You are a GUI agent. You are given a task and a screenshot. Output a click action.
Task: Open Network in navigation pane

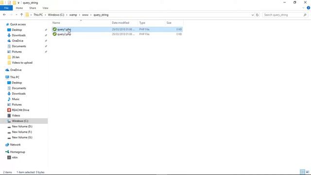[15, 145]
